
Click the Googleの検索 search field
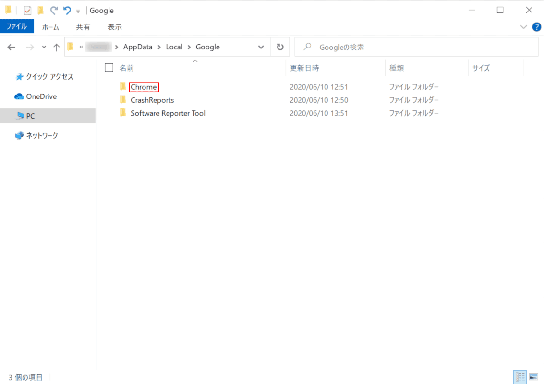pos(416,47)
